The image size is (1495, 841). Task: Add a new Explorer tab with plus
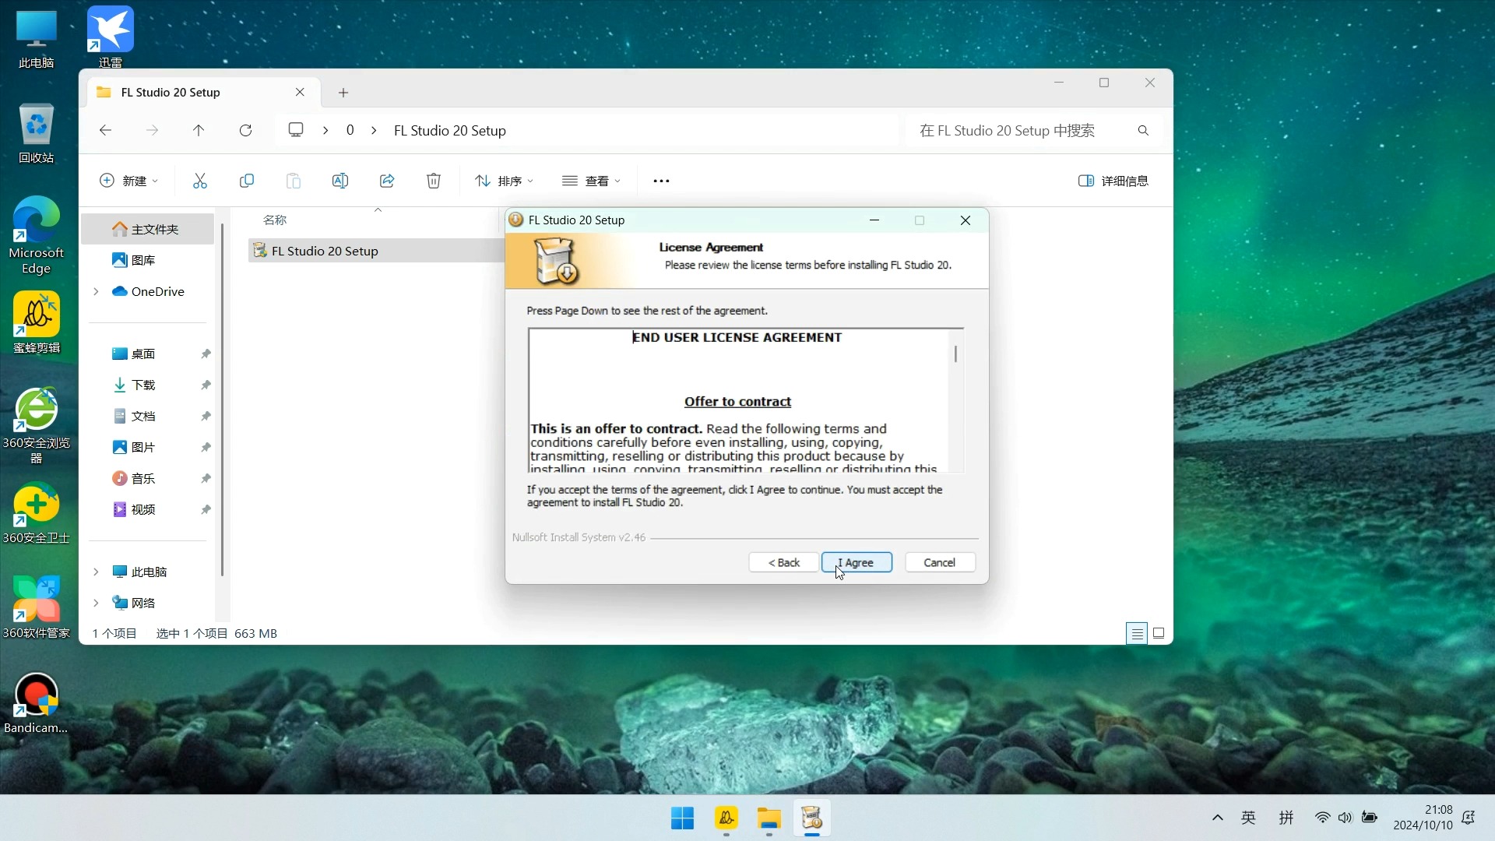tap(343, 93)
